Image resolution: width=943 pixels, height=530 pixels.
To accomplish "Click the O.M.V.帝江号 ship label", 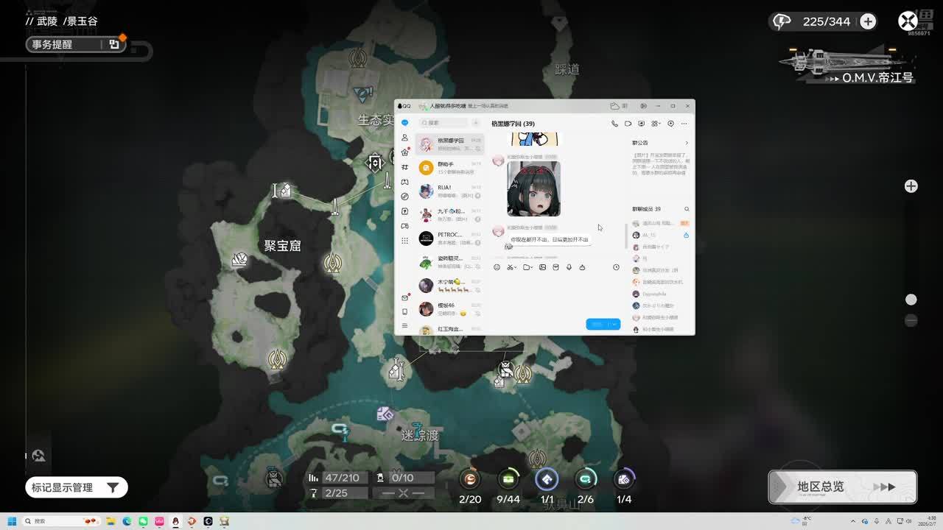I will tap(877, 77).
